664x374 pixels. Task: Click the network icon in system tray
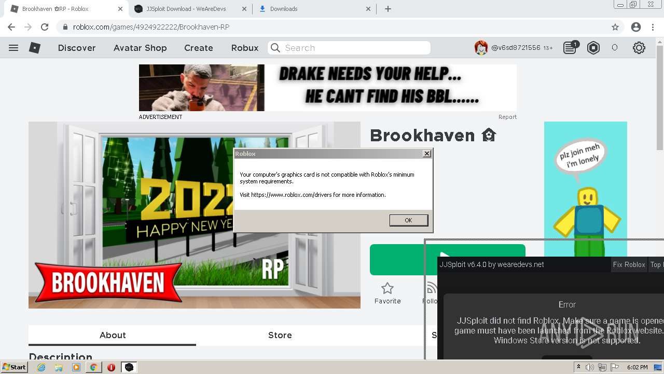coord(602,367)
